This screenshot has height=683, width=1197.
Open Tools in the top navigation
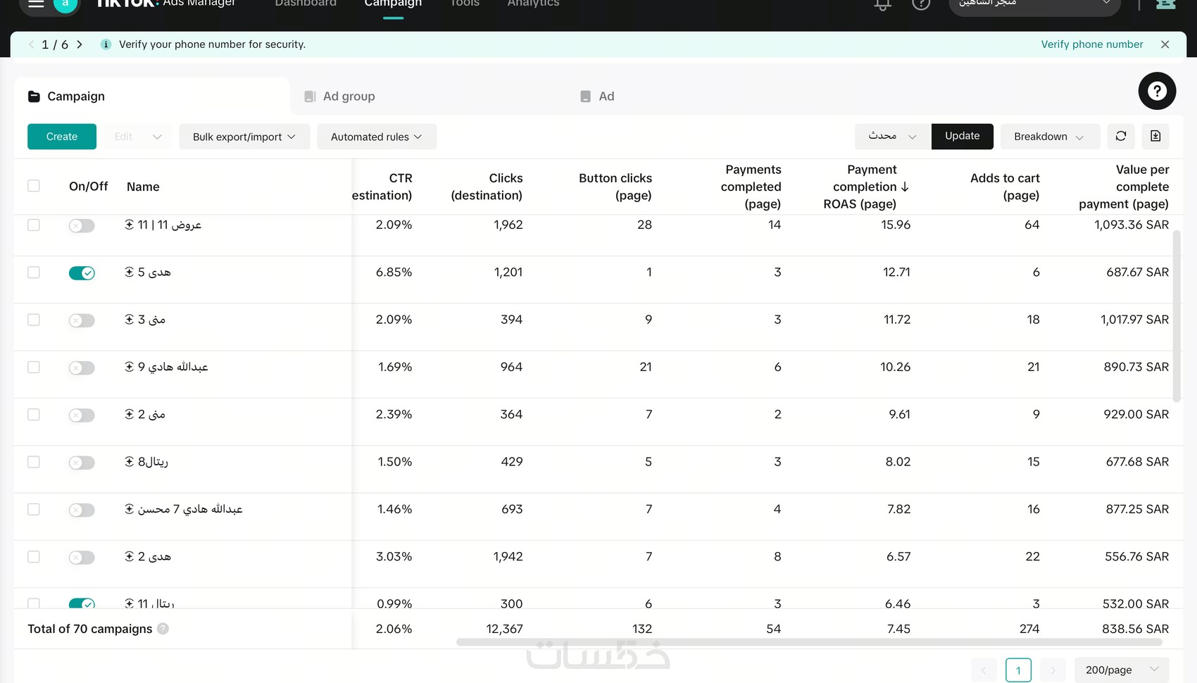click(x=465, y=4)
